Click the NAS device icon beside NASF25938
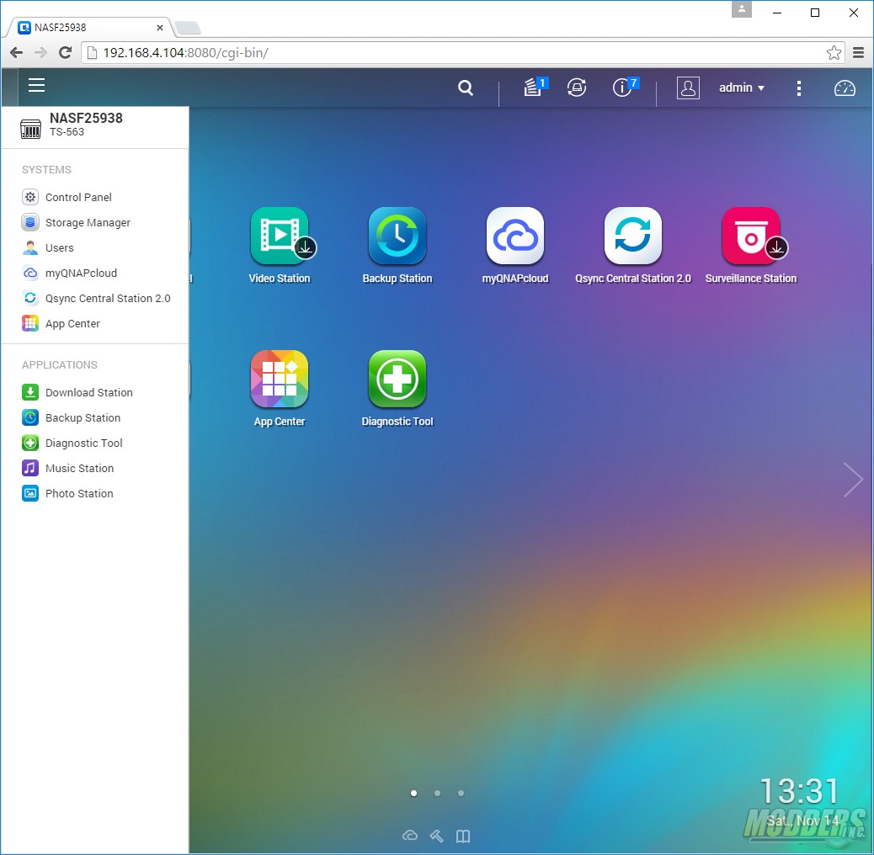The image size is (874, 855). tap(30, 129)
